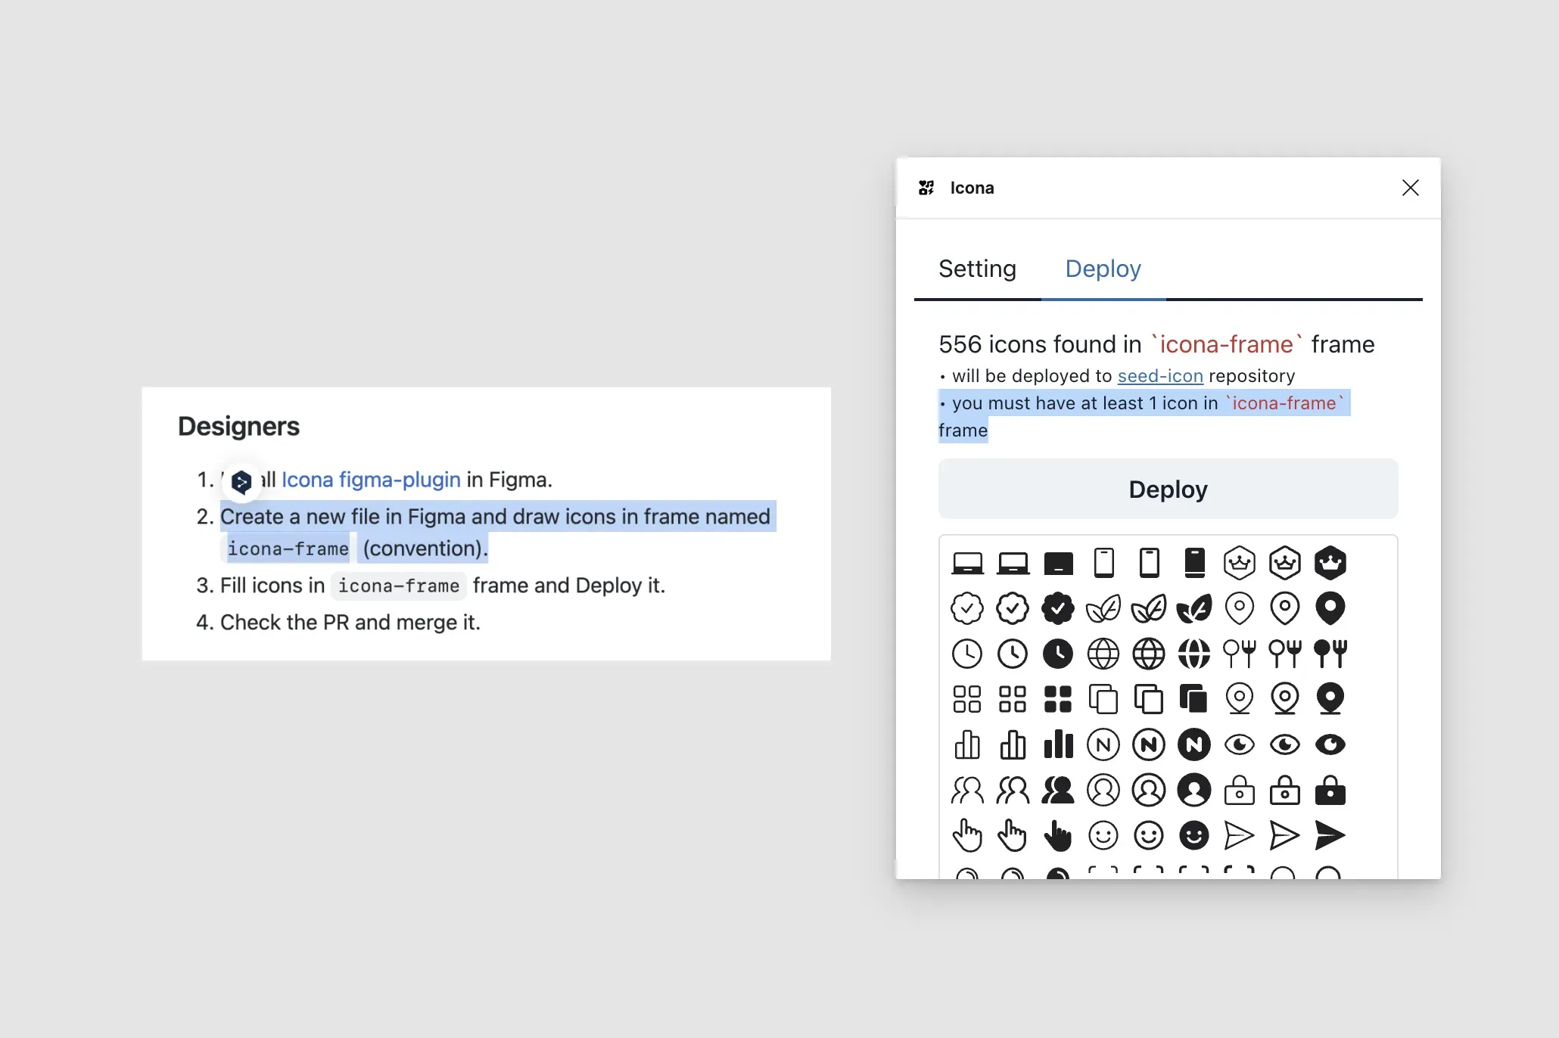Select the filled bar chart icon
Viewport: 1559px width, 1038px height.
(1058, 744)
